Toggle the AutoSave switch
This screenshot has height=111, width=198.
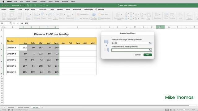coord(22,6)
